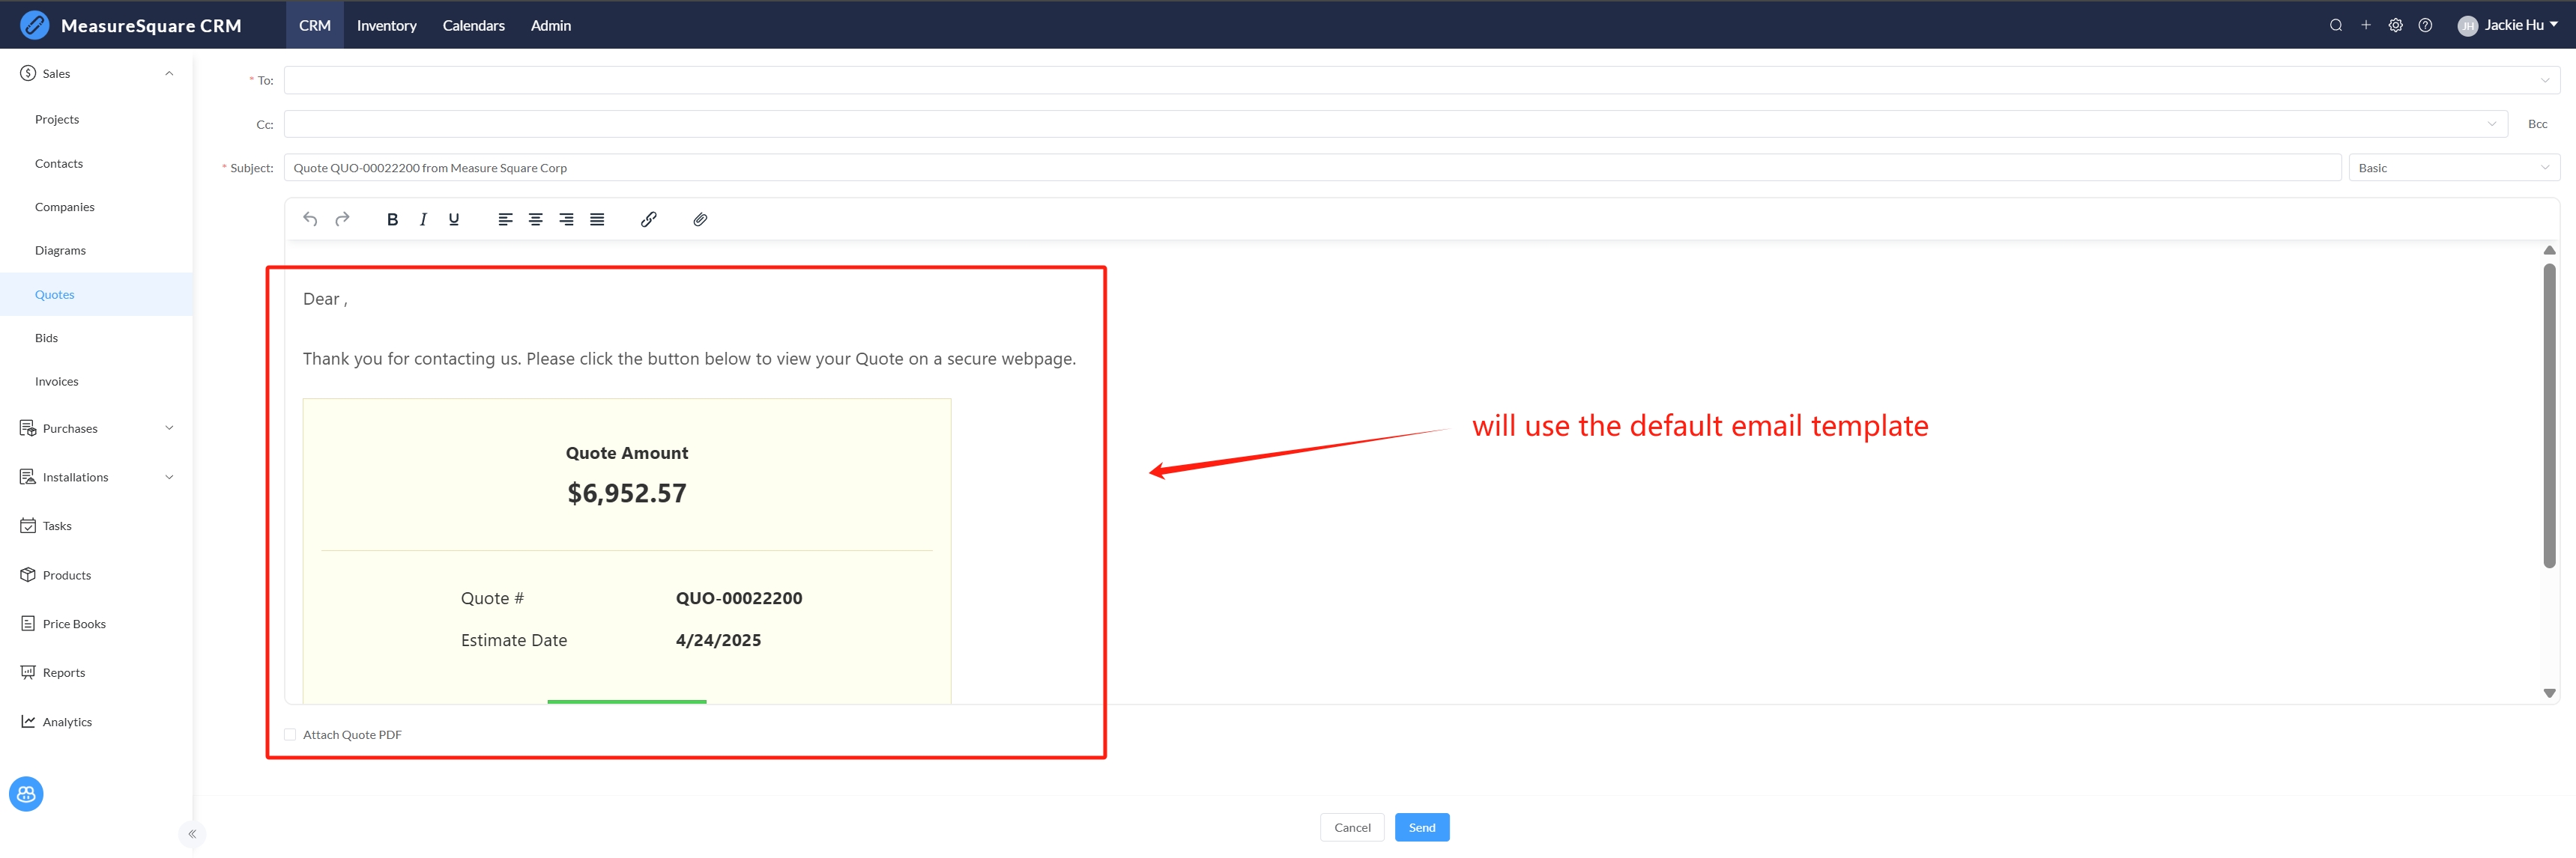Center align the email text
Screen dimensions: 2576x858
tap(536, 219)
